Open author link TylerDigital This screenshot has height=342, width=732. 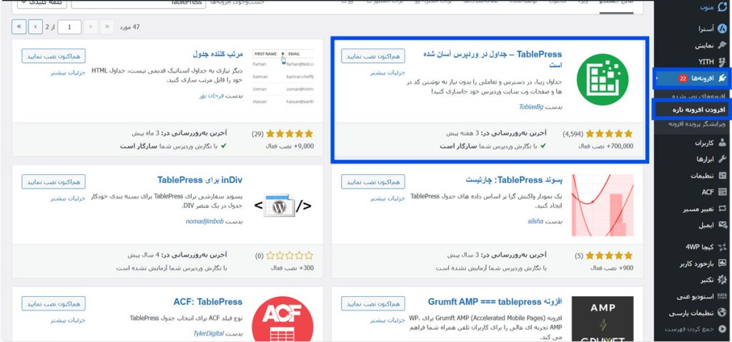209,333
